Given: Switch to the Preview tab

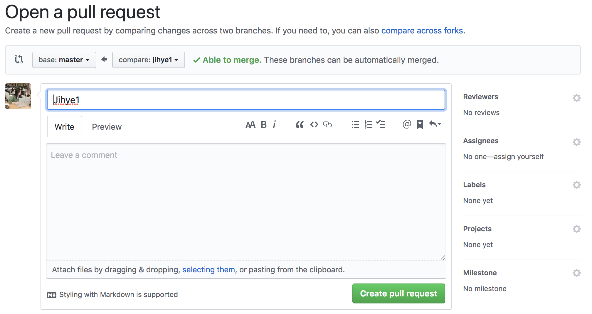Looking at the screenshot, I should pos(107,127).
